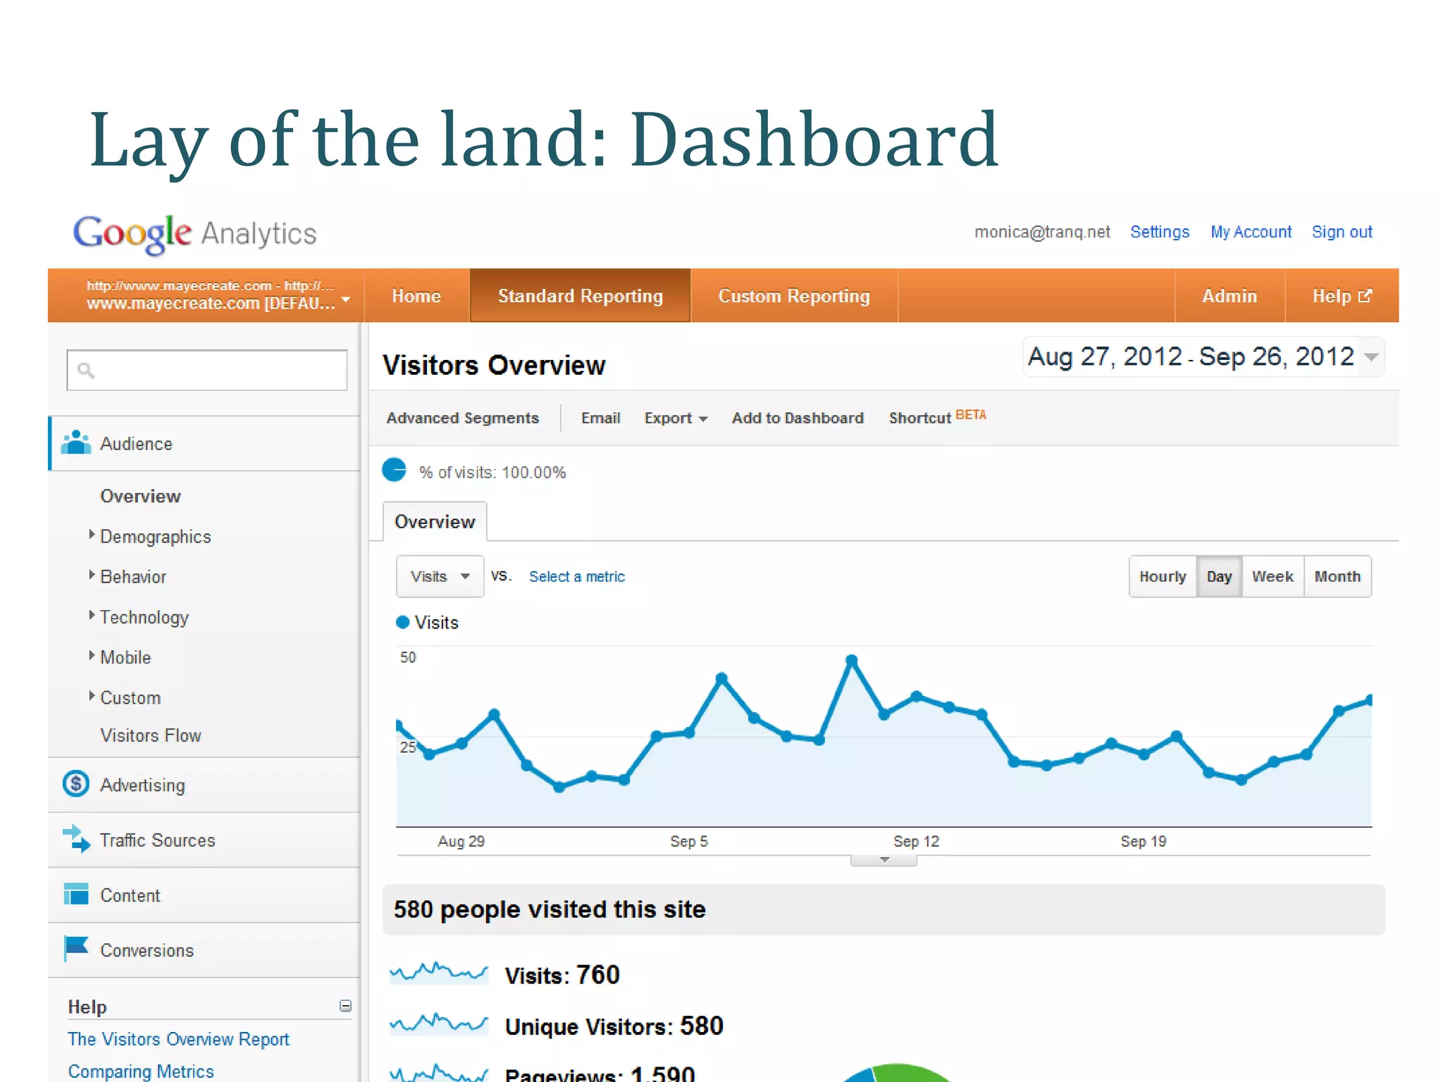Click the Shortcut BETA button
Viewport: 1443px width, 1082px height.
(x=937, y=417)
